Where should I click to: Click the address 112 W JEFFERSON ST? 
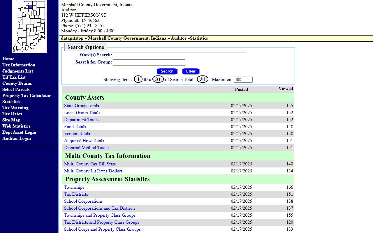(x=84, y=15)
